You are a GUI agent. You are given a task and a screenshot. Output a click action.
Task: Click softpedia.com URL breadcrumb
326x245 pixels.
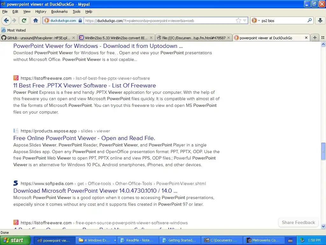(x=113, y=183)
